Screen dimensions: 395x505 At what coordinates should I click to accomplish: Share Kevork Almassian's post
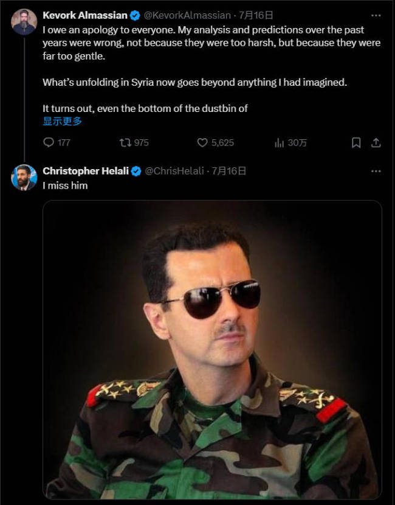click(x=376, y=142)
